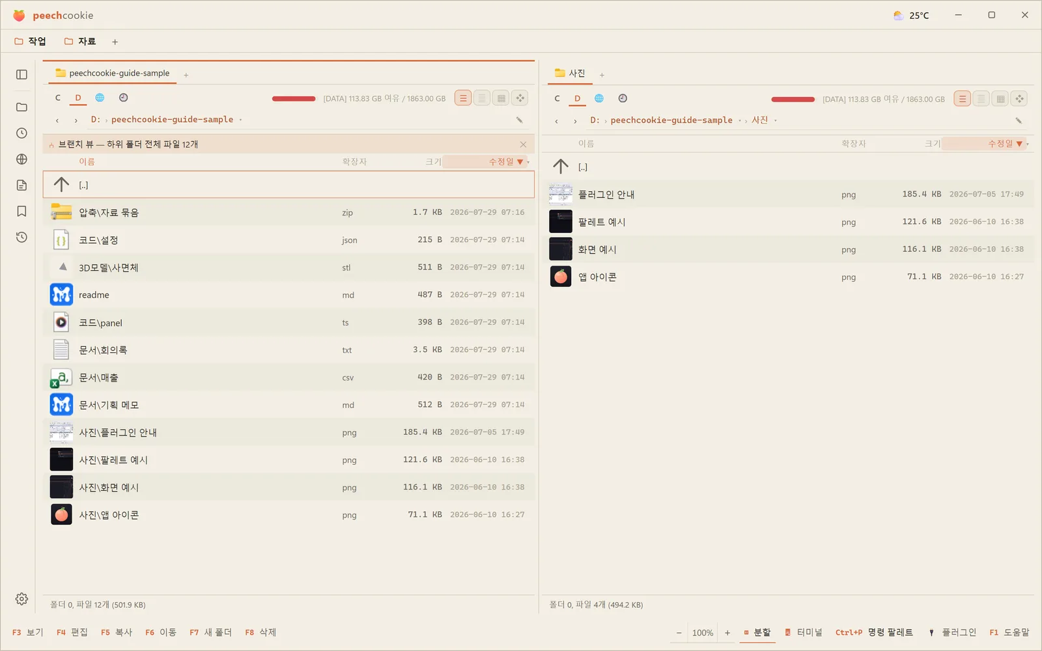Screen dimensions: 1042x651
Task: Switch right pane to detail list view
Action: pos(963,99)
